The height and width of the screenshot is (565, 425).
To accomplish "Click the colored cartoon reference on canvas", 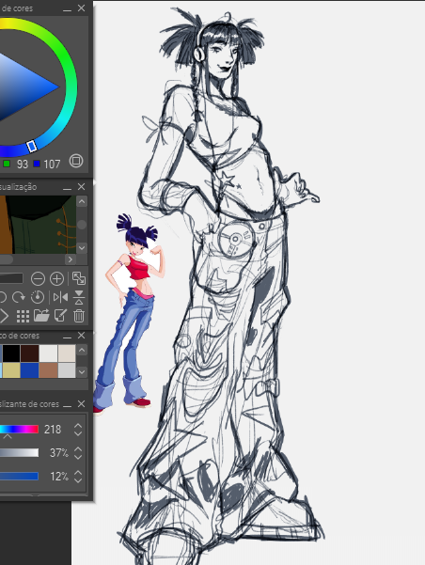I will pyautogui.click(x=130, y=313).
